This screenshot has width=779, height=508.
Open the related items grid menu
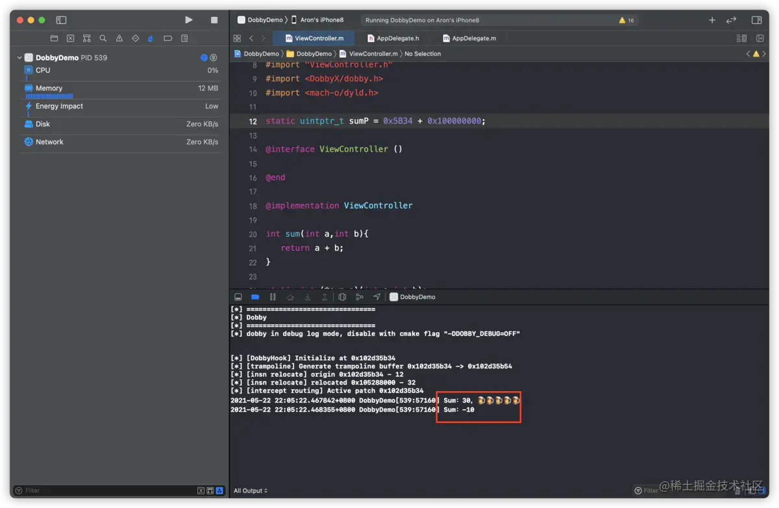237,38
